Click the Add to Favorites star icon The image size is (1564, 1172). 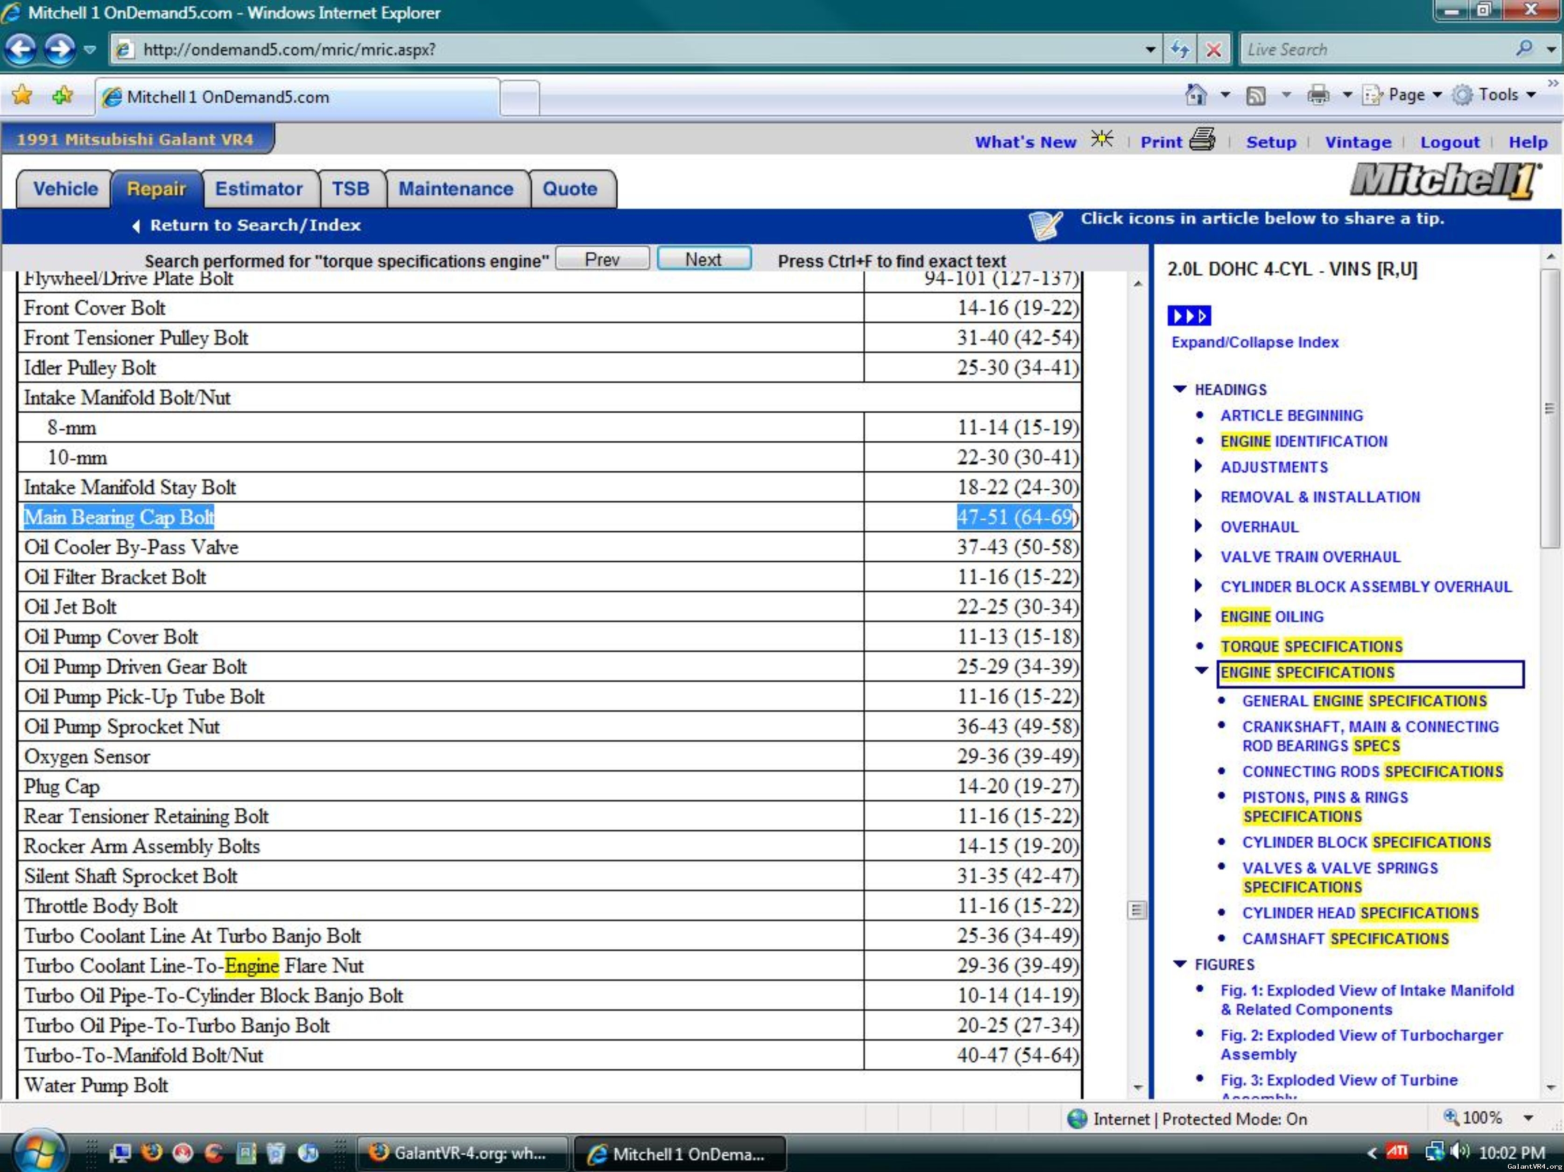click(x=62, y=95)
